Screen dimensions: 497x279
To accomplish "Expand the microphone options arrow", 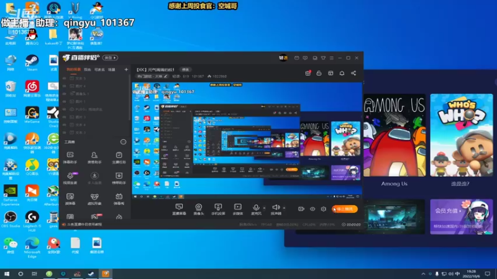I will (x=265, y=208).
